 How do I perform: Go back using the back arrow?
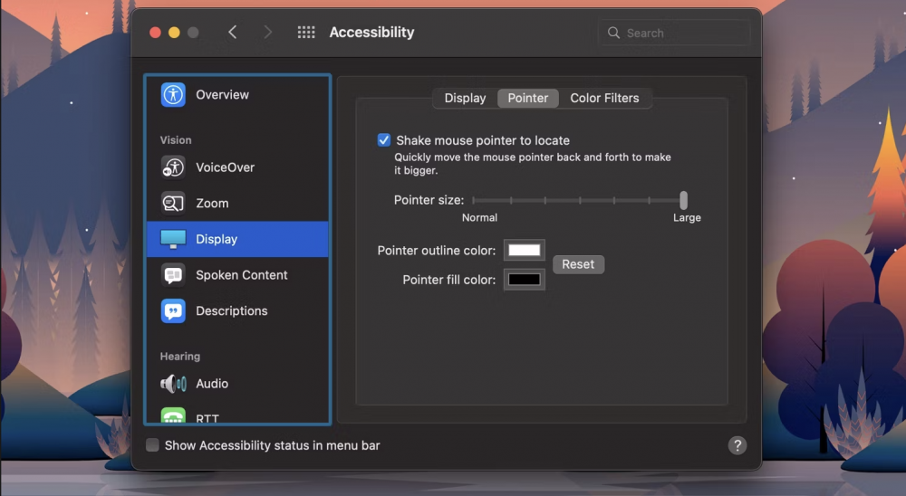tap(233, 33)
